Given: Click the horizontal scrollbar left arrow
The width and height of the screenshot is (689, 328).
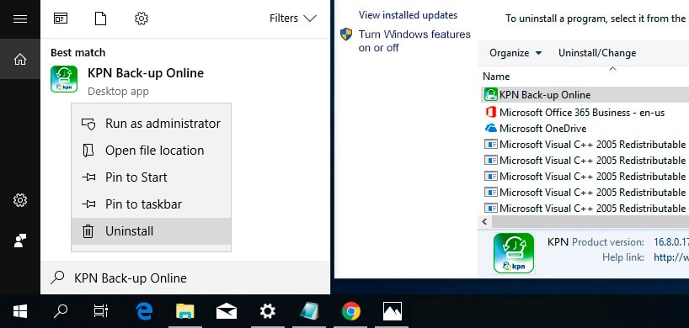Looking at the screenshot, I should tap(484, 221).
